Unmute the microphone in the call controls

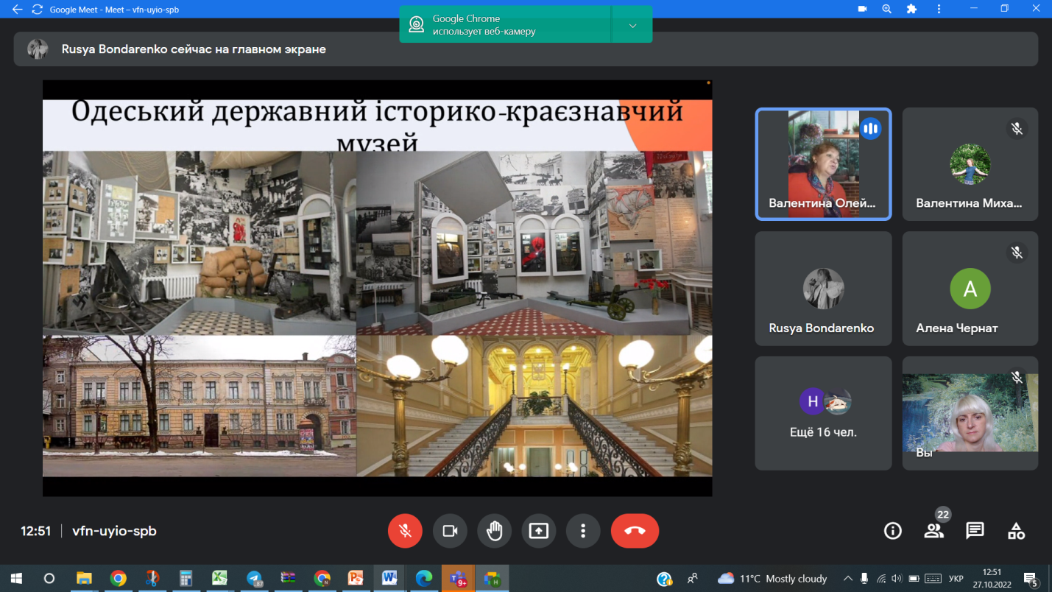pos(405,531)
